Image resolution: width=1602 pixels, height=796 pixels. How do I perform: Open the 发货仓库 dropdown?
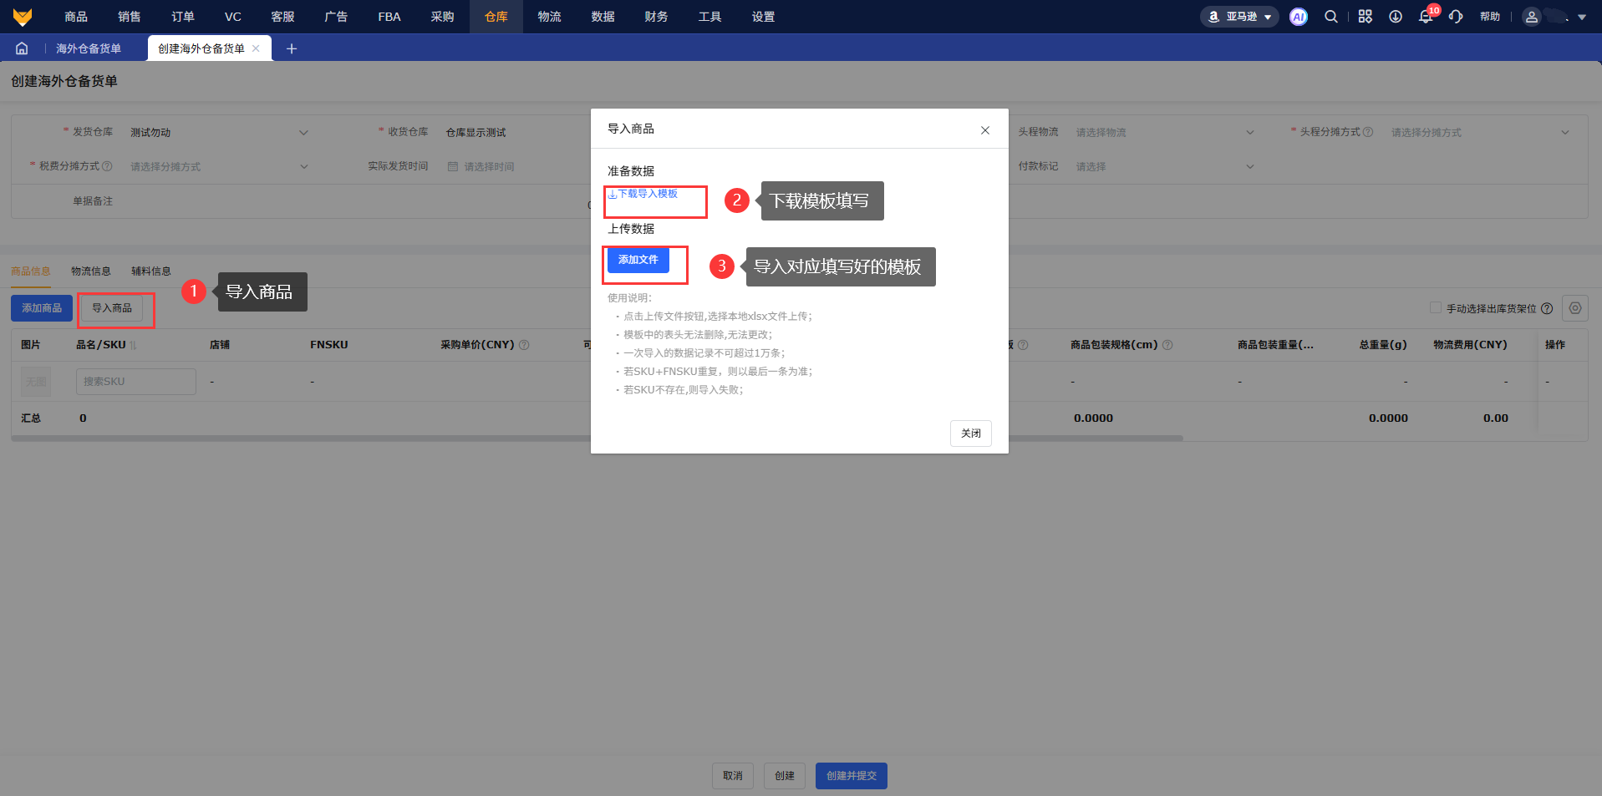[220, 132]
